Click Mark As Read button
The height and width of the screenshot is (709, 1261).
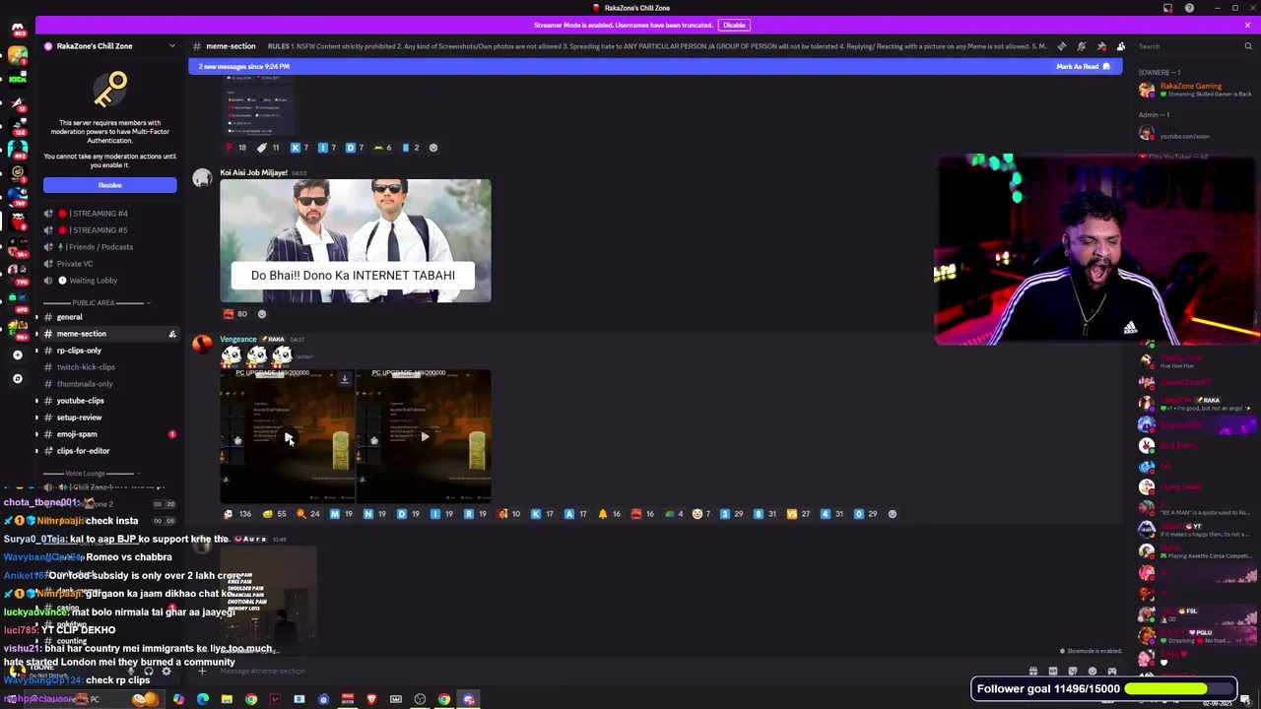pyautogui.click(x=1083, y=67)
